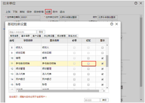
Task: Toggle 显示 checkbox for 参与自动核销
Action: point(102,64)
